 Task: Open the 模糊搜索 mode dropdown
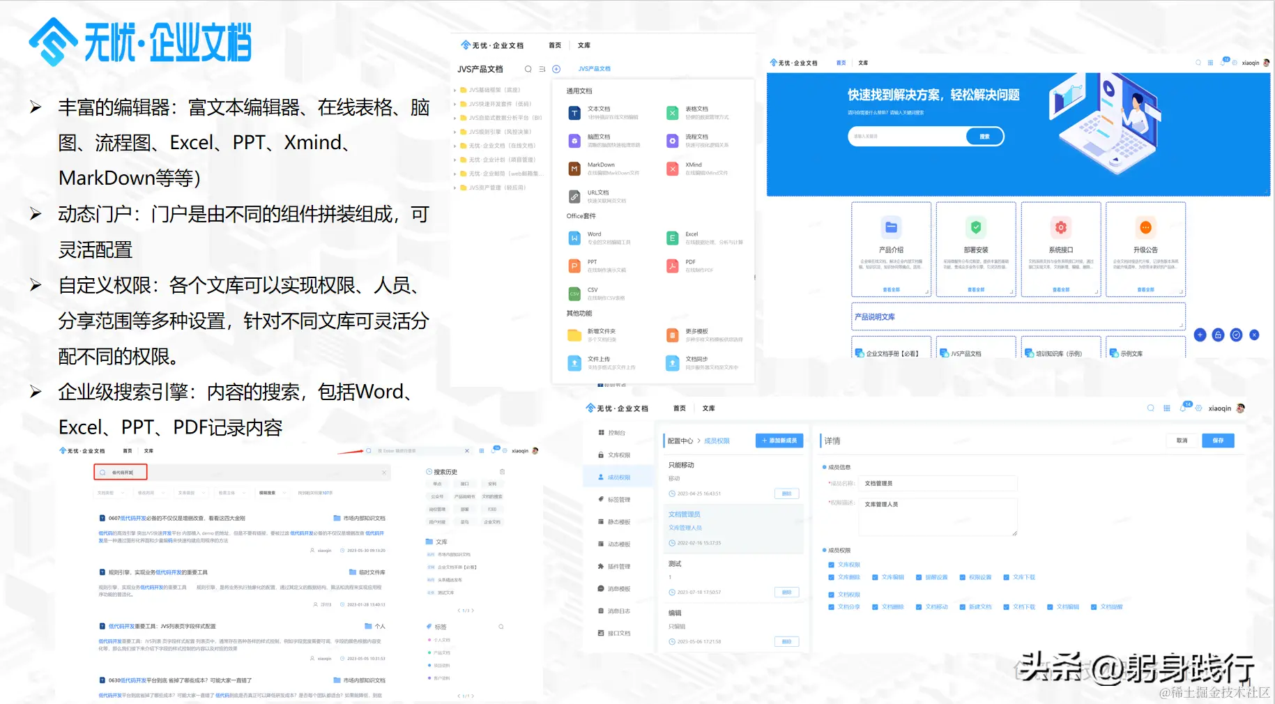coord(272,493)
